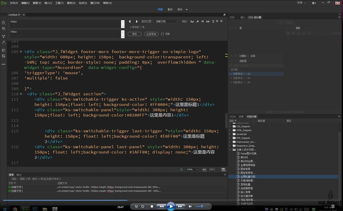Open the 当前文档 search scope dropdown
343x211 pixels.
[x=167, y=21]
